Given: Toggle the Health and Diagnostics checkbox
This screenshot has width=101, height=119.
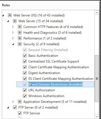Looking at the screenshot, I should 20,33.
